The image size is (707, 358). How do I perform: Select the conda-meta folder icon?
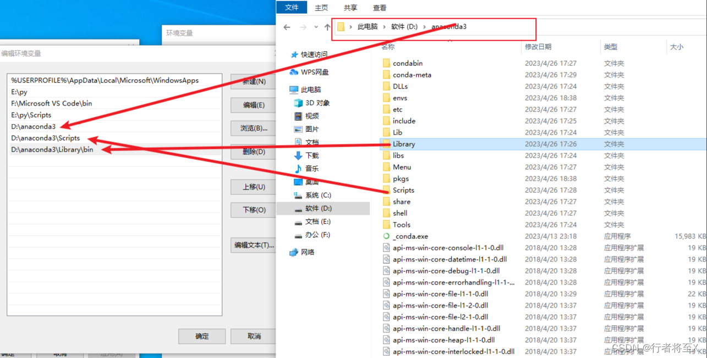click(386, 75)
